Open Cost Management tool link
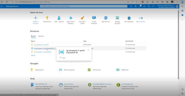This screenshot has height=96, width=185. click(127, 84)
